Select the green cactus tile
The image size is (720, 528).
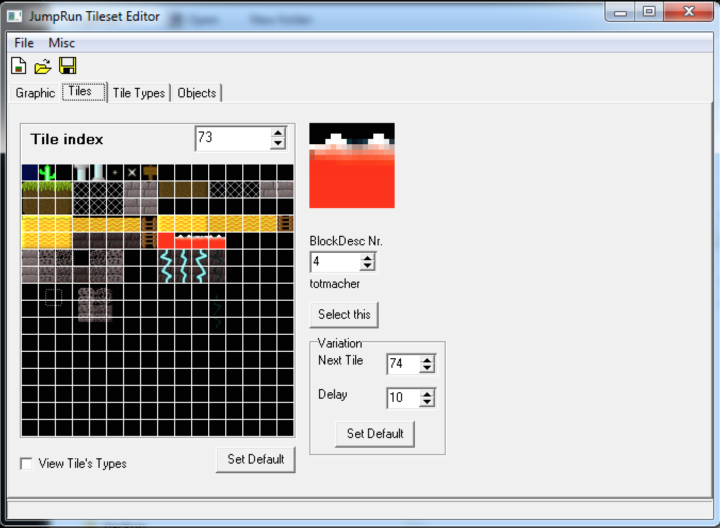point(47,172)
